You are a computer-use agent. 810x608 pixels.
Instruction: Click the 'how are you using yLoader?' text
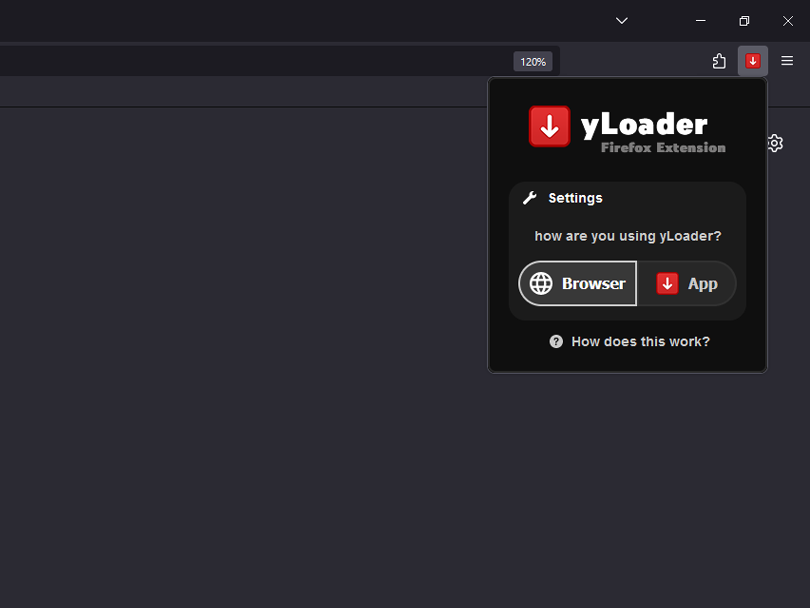point(628,236)
